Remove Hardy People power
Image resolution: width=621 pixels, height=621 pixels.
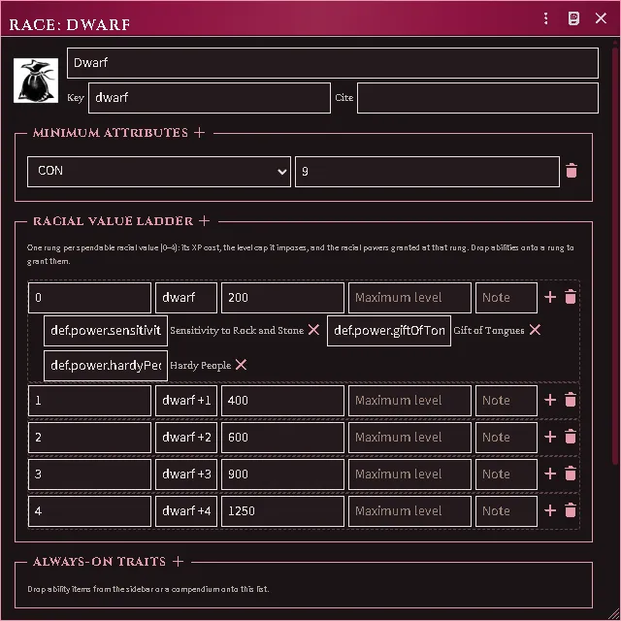pos(241,365)
